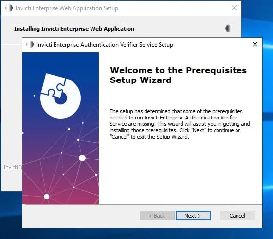Image resolution: width=273 pixels, height=239 pixels.
Task: Click the Installing Invicti Enterprise Web Application header
Action: click(74, 29)
